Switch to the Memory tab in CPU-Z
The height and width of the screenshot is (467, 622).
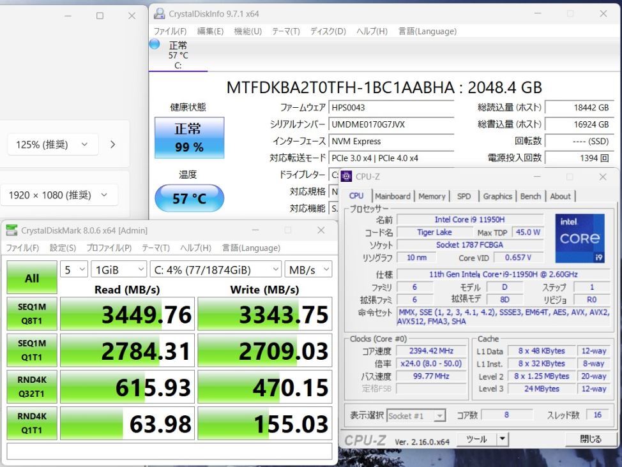[x=432, y=196]
